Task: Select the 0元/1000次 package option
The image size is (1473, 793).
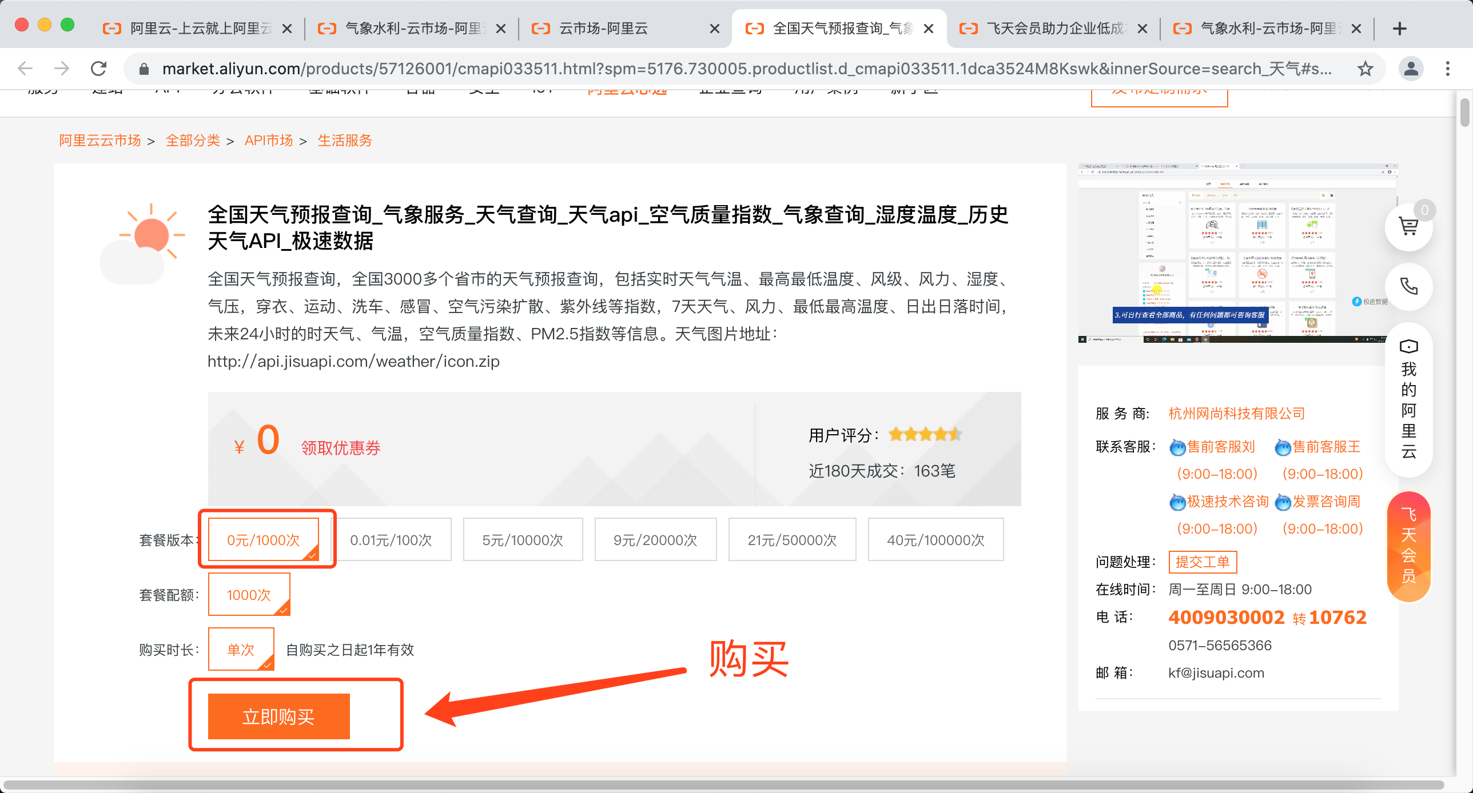Action: pos(264,540)
